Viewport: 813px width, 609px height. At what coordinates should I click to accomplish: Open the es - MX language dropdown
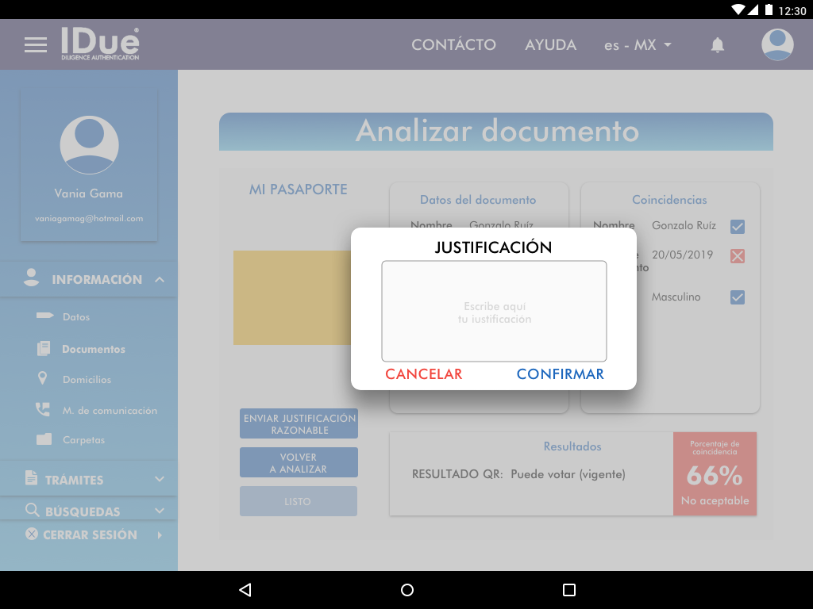click(x=638, y=45)
